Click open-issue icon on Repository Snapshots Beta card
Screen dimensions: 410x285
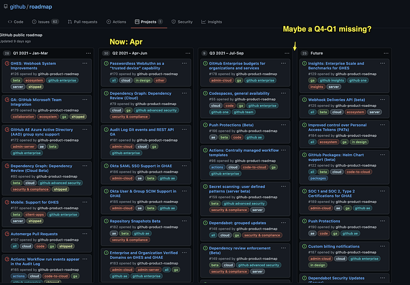[x=106, y=221]
